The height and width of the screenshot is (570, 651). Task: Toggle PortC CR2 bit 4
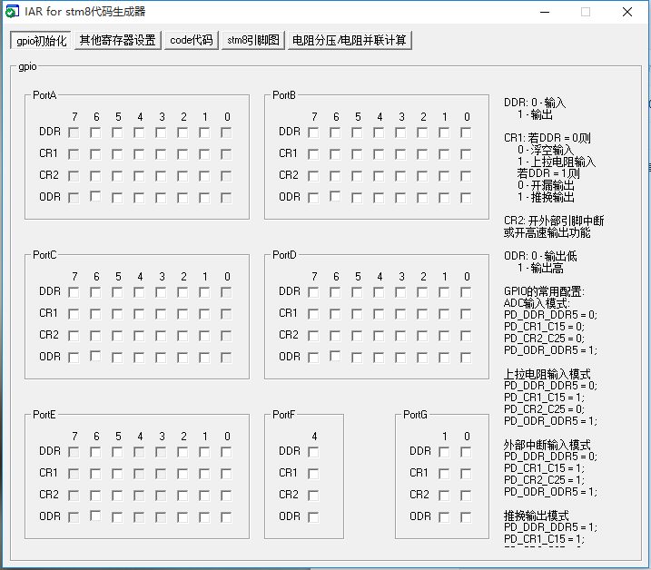(x=139, y=336)
